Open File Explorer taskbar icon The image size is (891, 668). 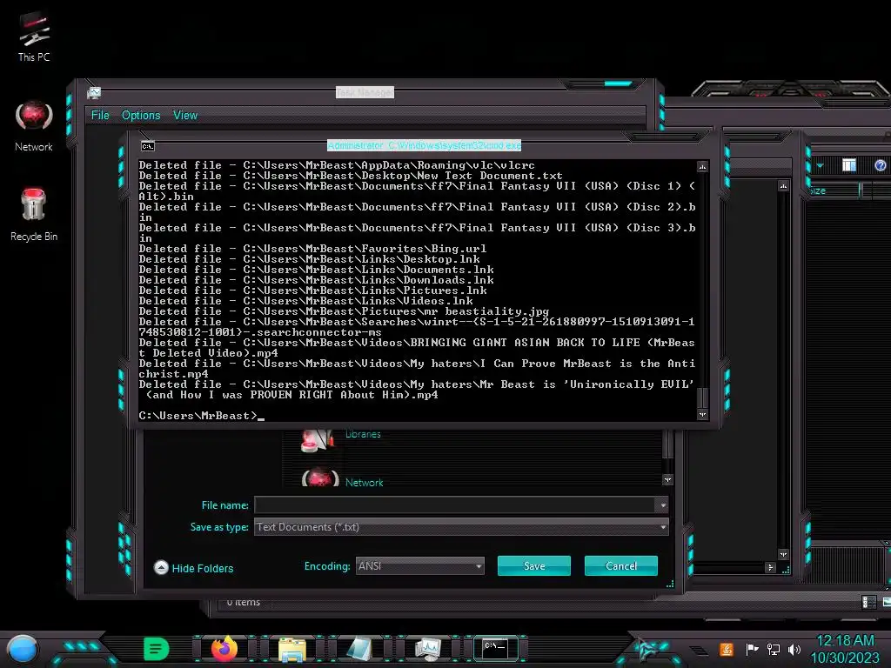[292, 649]
